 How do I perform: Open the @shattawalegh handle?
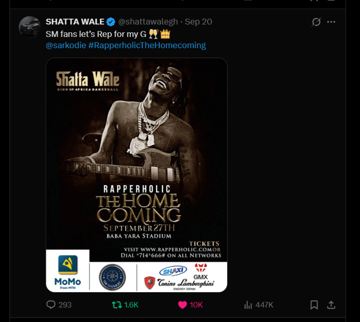click(148, 22)
